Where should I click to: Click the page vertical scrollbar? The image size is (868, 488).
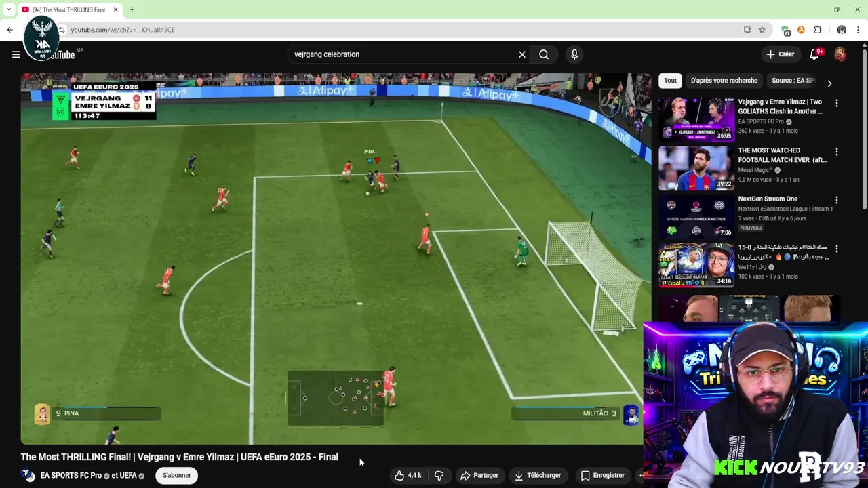point(864,129)
